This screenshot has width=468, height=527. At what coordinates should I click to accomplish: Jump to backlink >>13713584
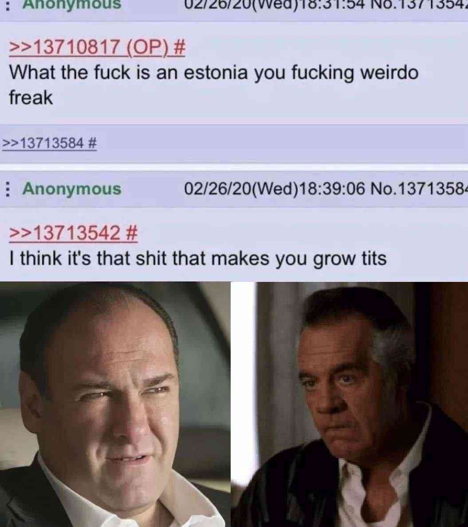pos(43,143)
